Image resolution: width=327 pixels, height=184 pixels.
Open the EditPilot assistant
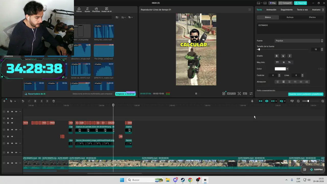(x=316, y=169)
